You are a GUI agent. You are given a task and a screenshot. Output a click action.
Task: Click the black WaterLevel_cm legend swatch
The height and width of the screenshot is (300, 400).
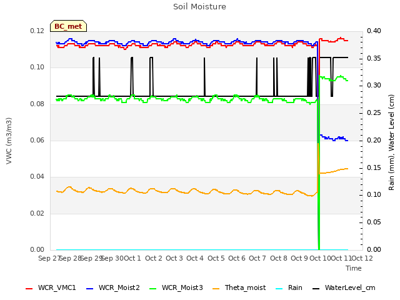pyautogui.click(x=316, y=289)
